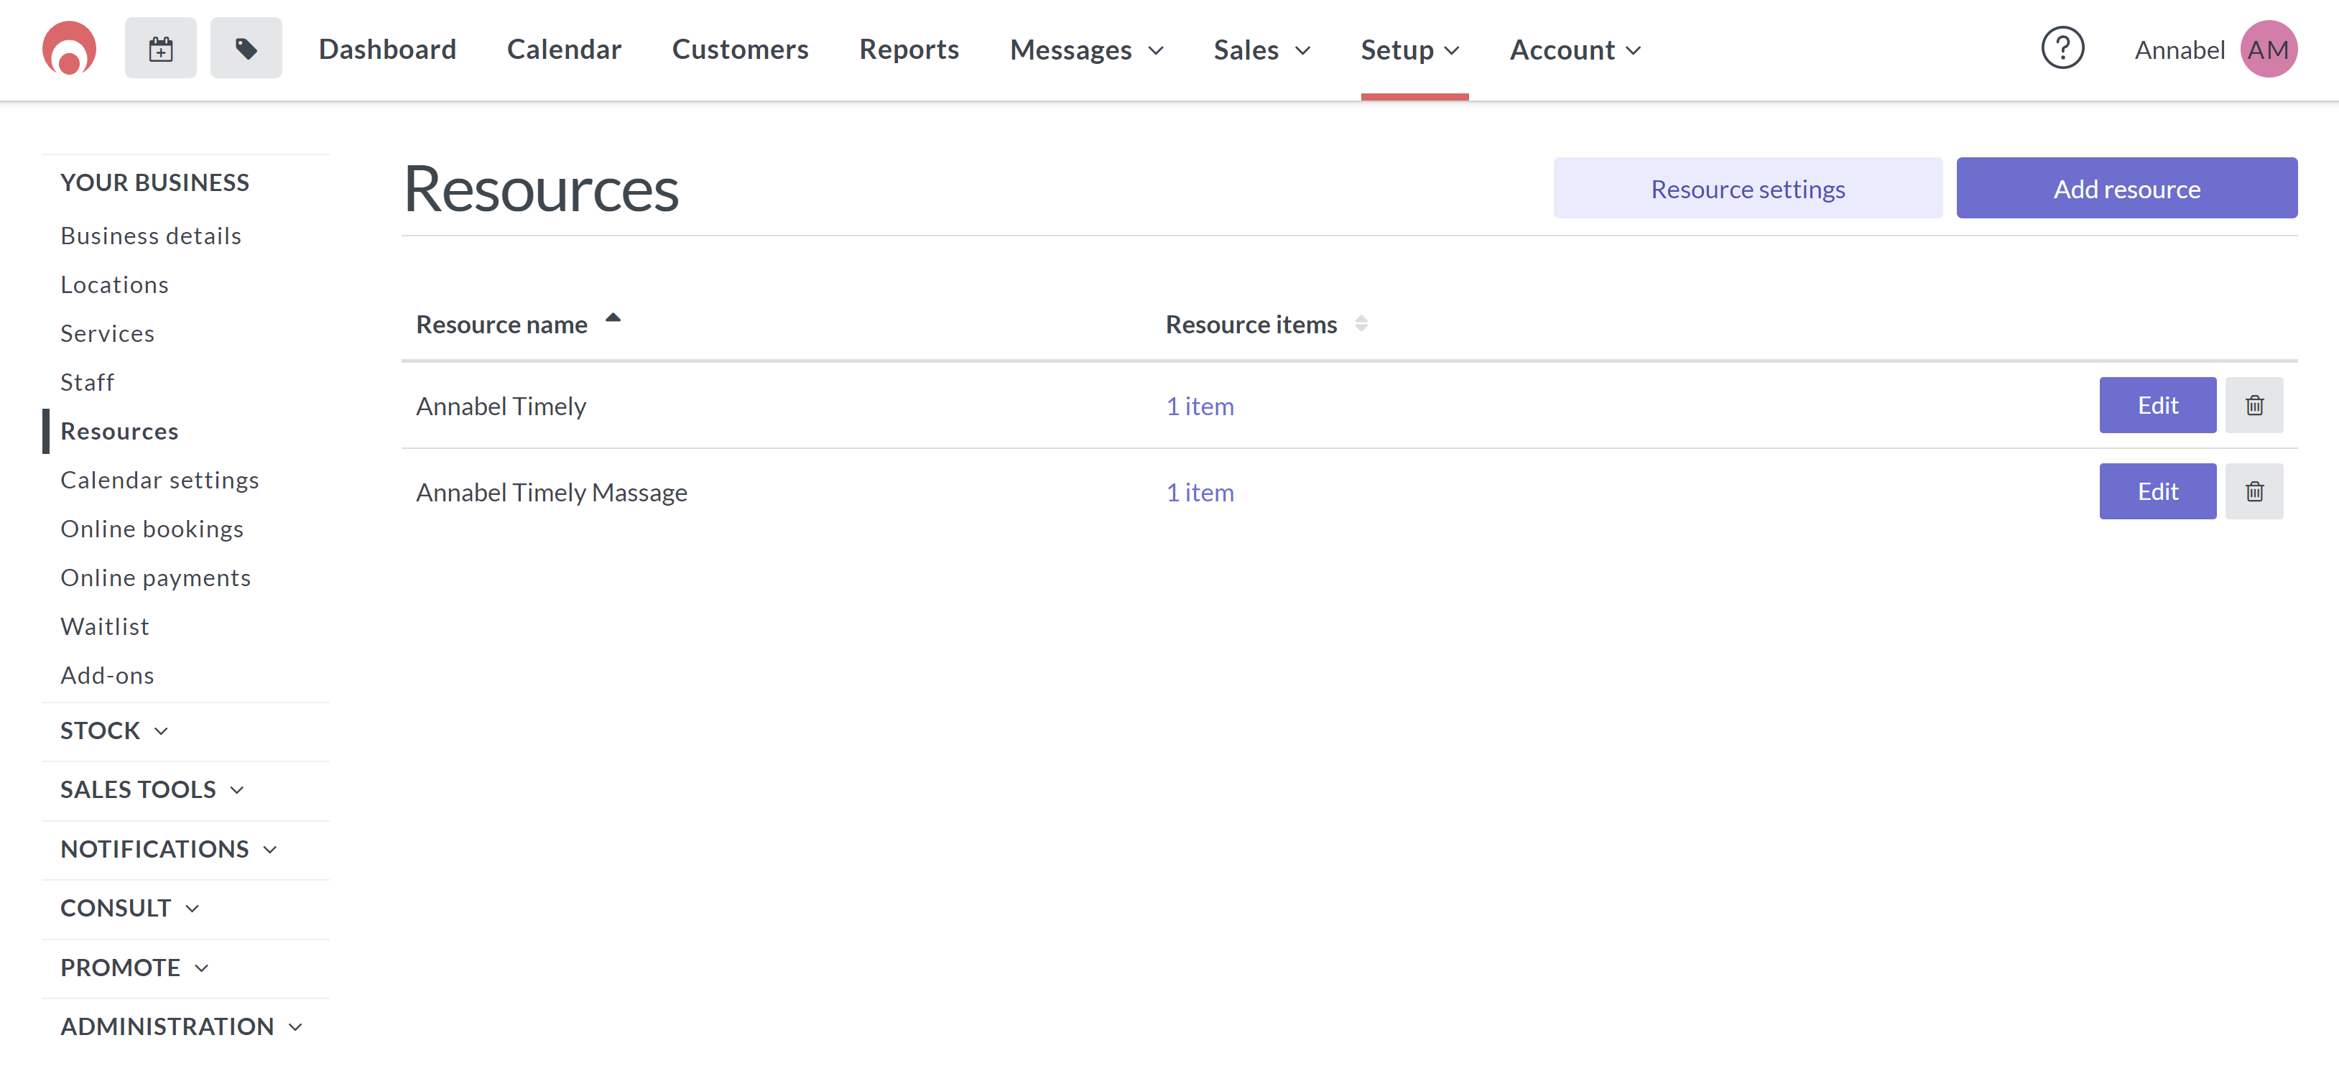
Task: Select Resources in sidebar
Action: [119, 431]
